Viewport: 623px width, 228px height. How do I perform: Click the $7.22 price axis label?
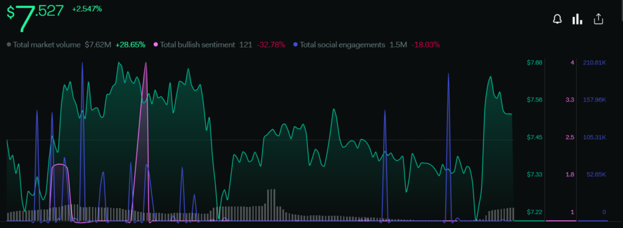(534, 212)
